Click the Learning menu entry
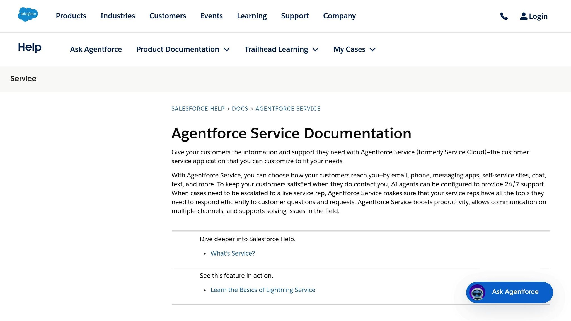Image resolution: width=571 pixels, height=321 pixels. click(251, 16)
